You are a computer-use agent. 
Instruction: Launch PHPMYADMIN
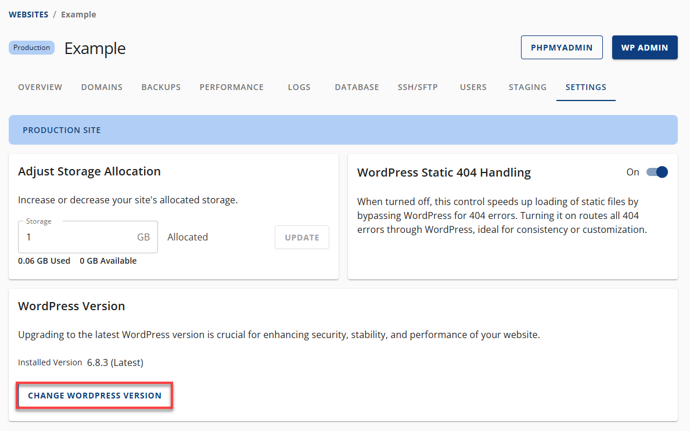562,47
